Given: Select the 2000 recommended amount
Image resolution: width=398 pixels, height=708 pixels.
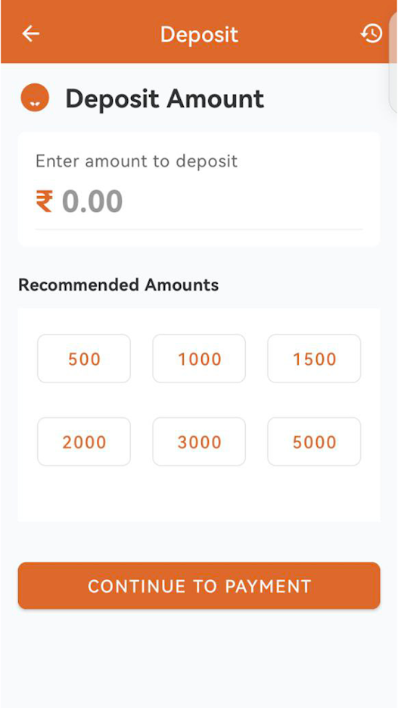Looking at the screenshot, I should (84, 441).
